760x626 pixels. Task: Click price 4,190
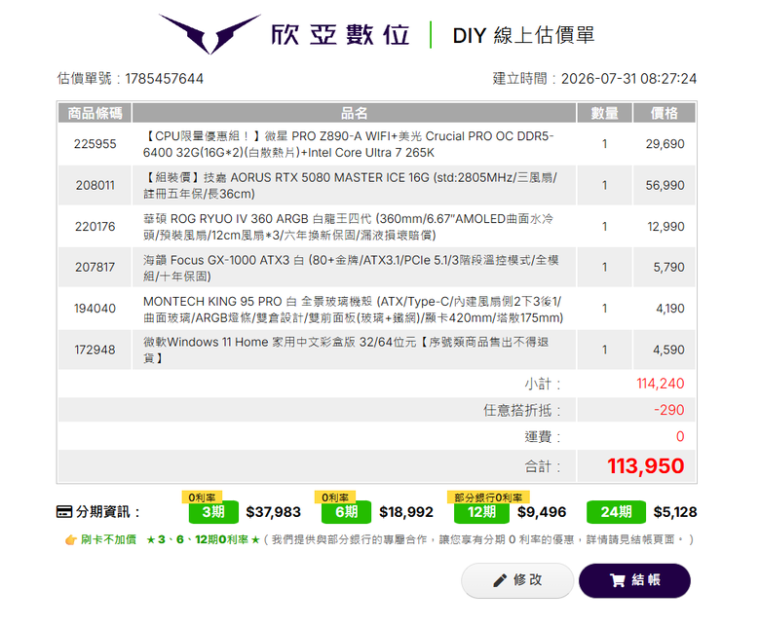pos(670,309)
